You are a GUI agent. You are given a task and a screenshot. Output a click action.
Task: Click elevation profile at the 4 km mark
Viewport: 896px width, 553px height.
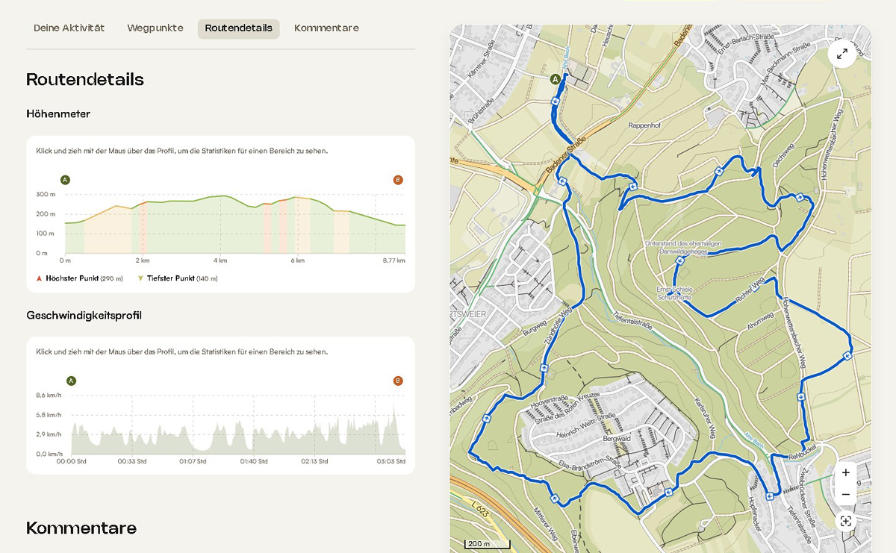220,224
